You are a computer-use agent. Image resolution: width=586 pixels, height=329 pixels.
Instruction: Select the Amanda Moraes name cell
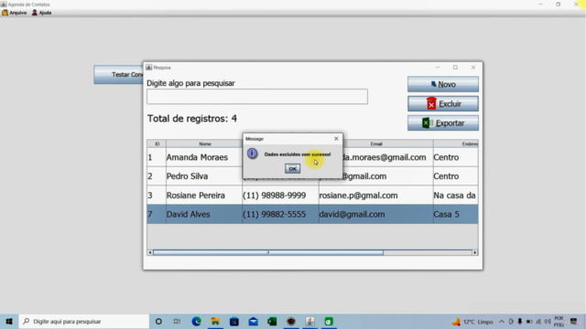204,157
